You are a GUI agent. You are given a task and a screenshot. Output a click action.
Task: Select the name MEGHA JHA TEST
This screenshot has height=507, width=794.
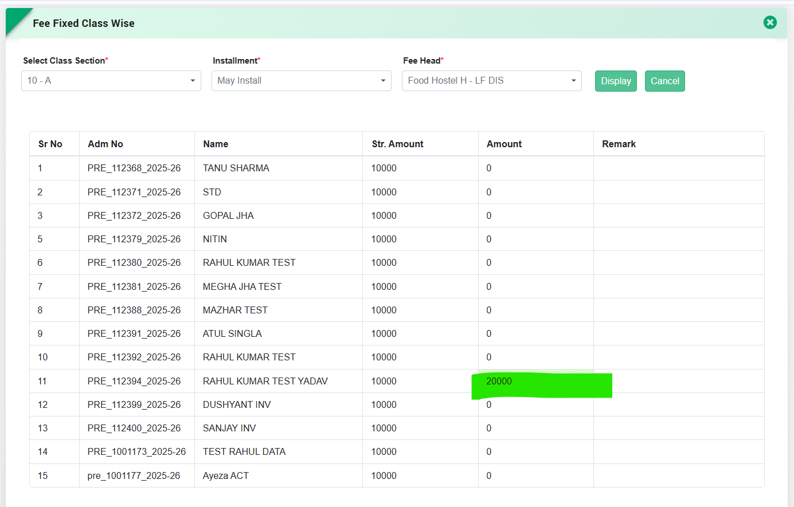pos(242,286)
